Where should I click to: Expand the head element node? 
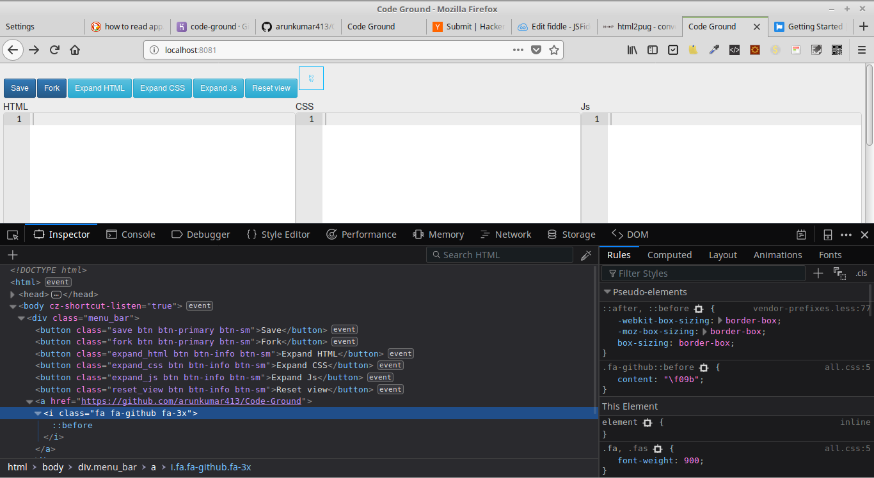click(x=13, y=295)
